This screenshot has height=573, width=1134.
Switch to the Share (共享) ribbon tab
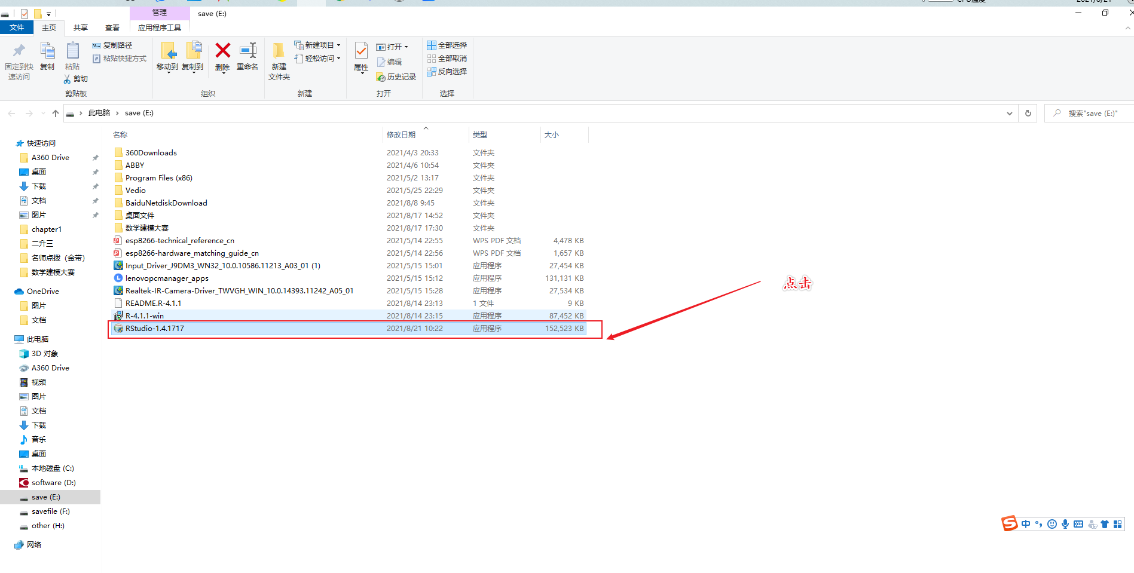pyautogui.click(x=81, y=27)
